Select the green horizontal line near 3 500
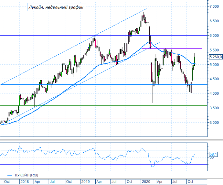 point(104,106)
